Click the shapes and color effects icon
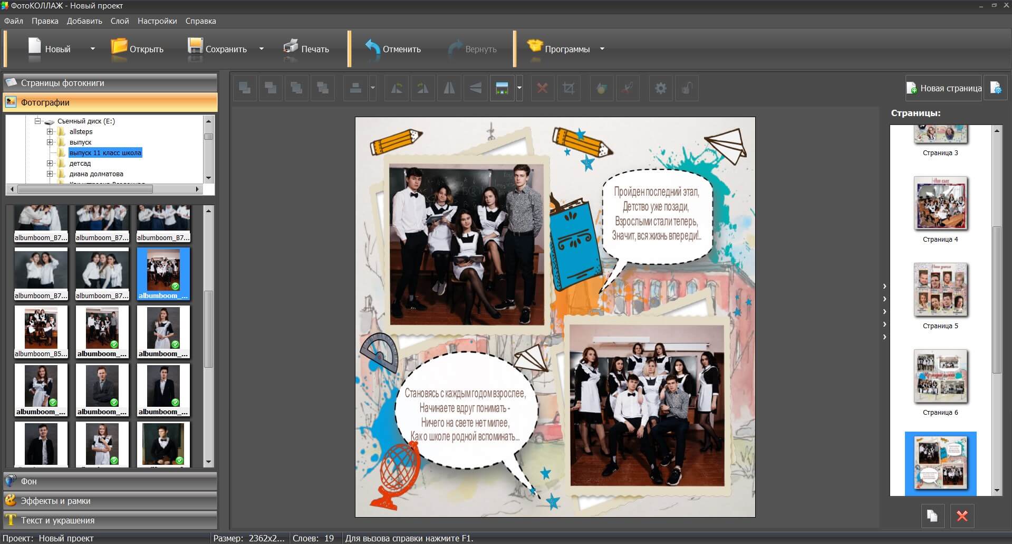The width and height of the screenshot is (1012, 544). [601, 88]
